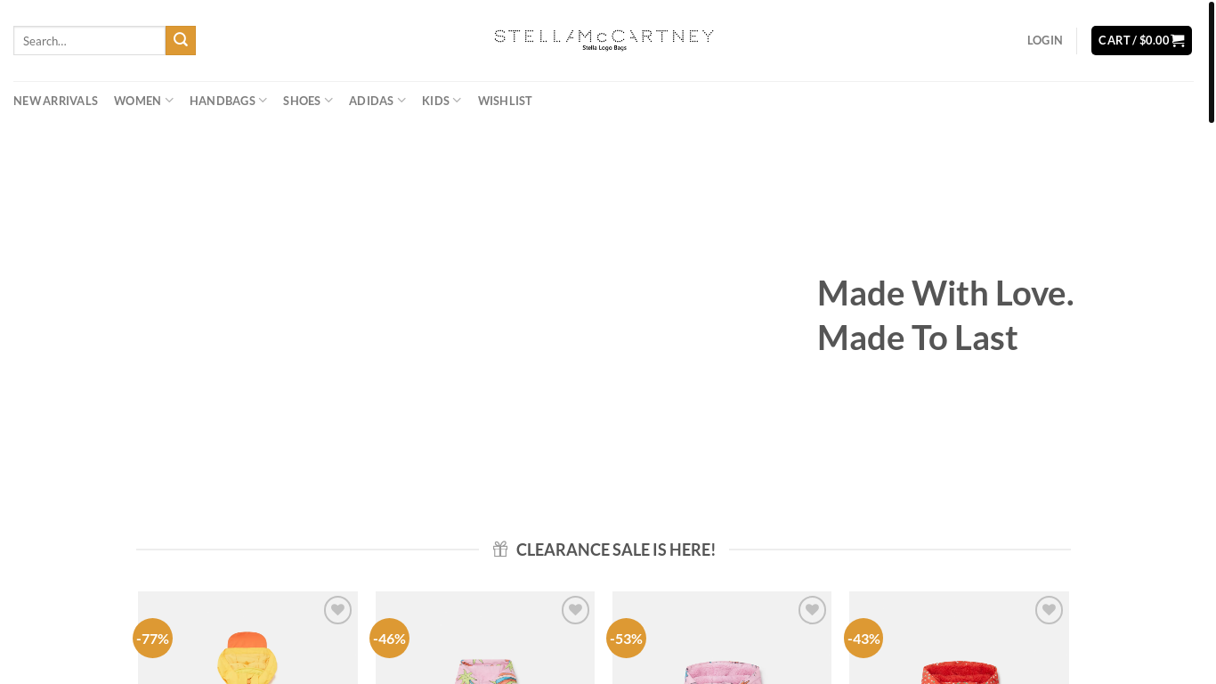Expand the Women dropdown menu
This screenshot has height=684, width=1216.
tap(143, 101)
